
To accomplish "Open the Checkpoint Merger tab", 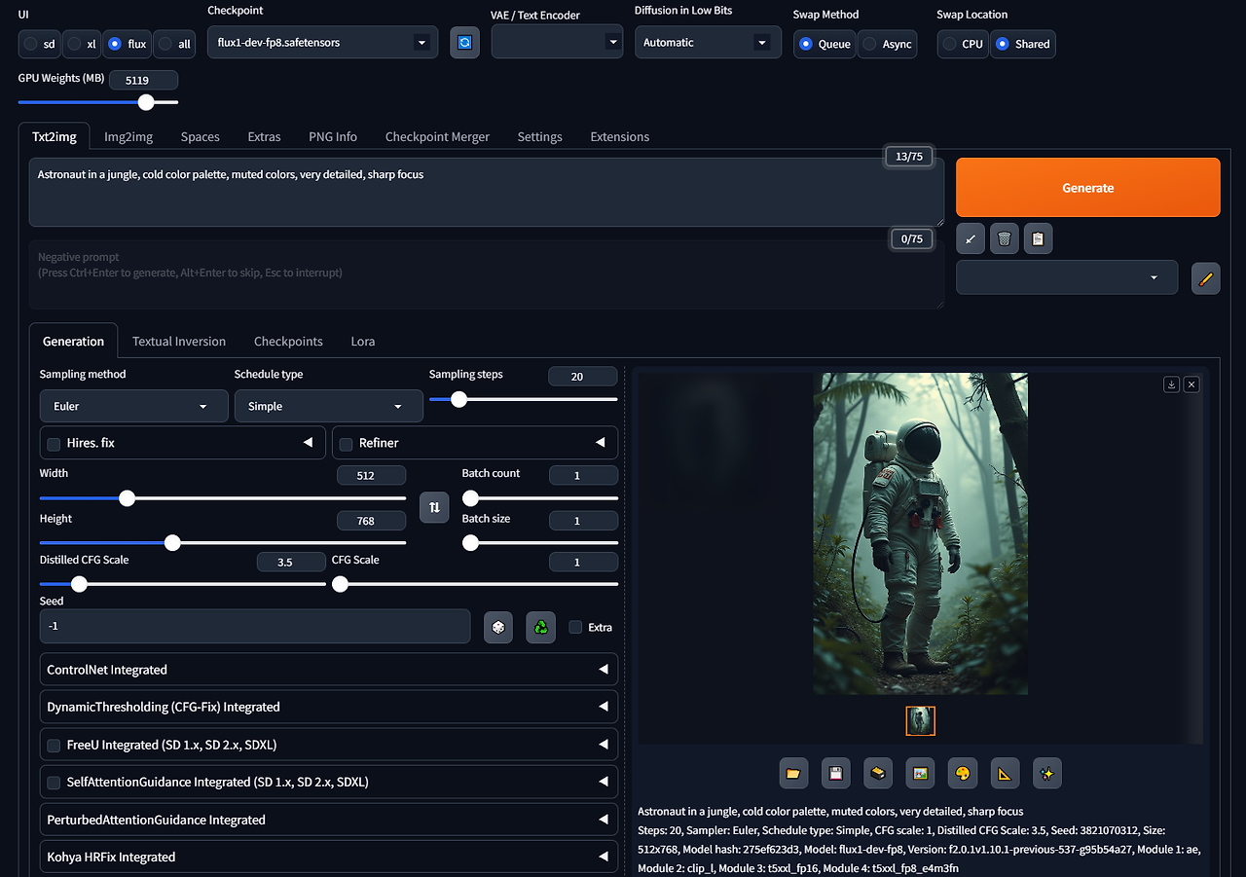I will [x=437, y=136].
